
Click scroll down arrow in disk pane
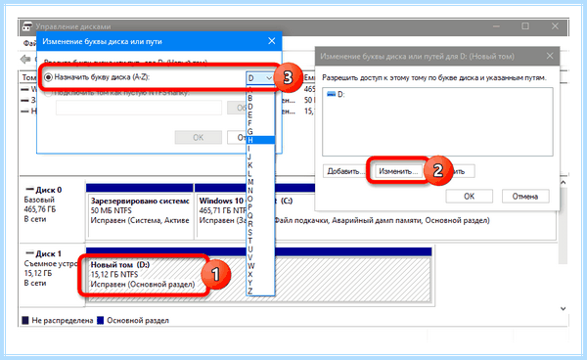563,309
